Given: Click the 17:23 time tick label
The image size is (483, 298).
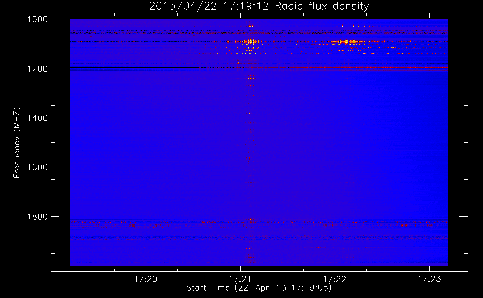Looking at the screenshot, I should pos(429,279).
